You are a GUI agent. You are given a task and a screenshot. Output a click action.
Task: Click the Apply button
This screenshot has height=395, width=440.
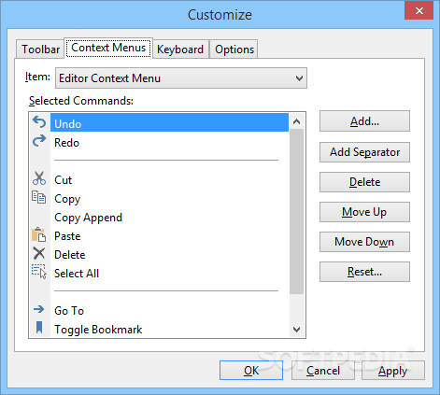(x=393, y=371)
